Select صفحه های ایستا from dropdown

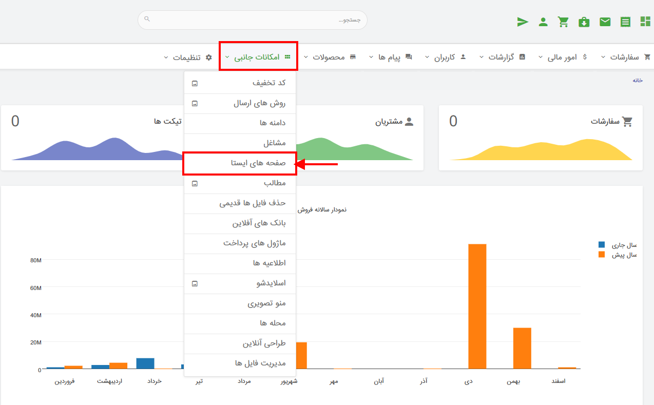240,164
